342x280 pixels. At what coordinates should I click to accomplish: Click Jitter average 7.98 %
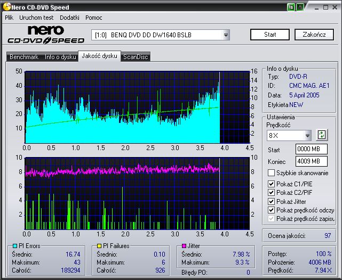241,254
